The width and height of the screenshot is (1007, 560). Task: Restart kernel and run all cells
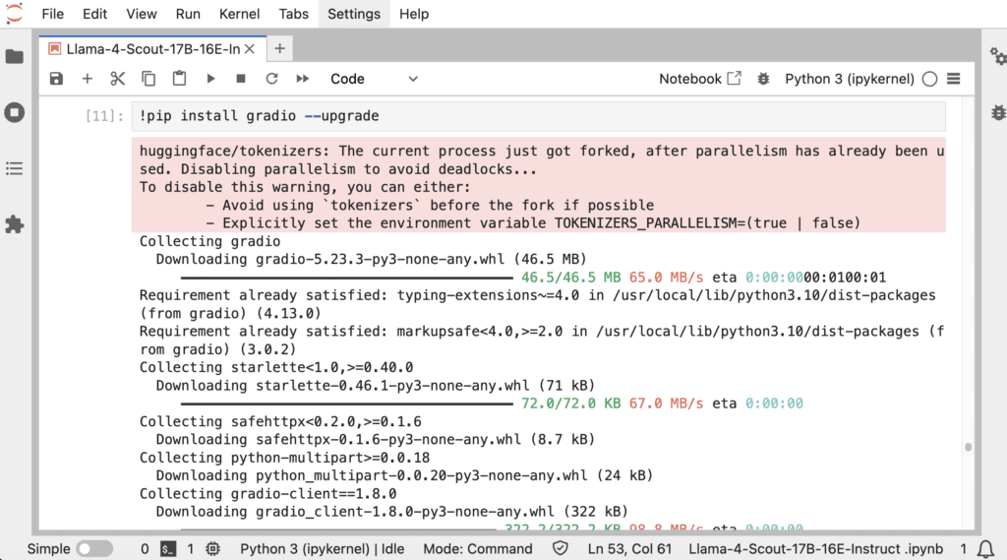pyautogui.click(x=303, y=79)
